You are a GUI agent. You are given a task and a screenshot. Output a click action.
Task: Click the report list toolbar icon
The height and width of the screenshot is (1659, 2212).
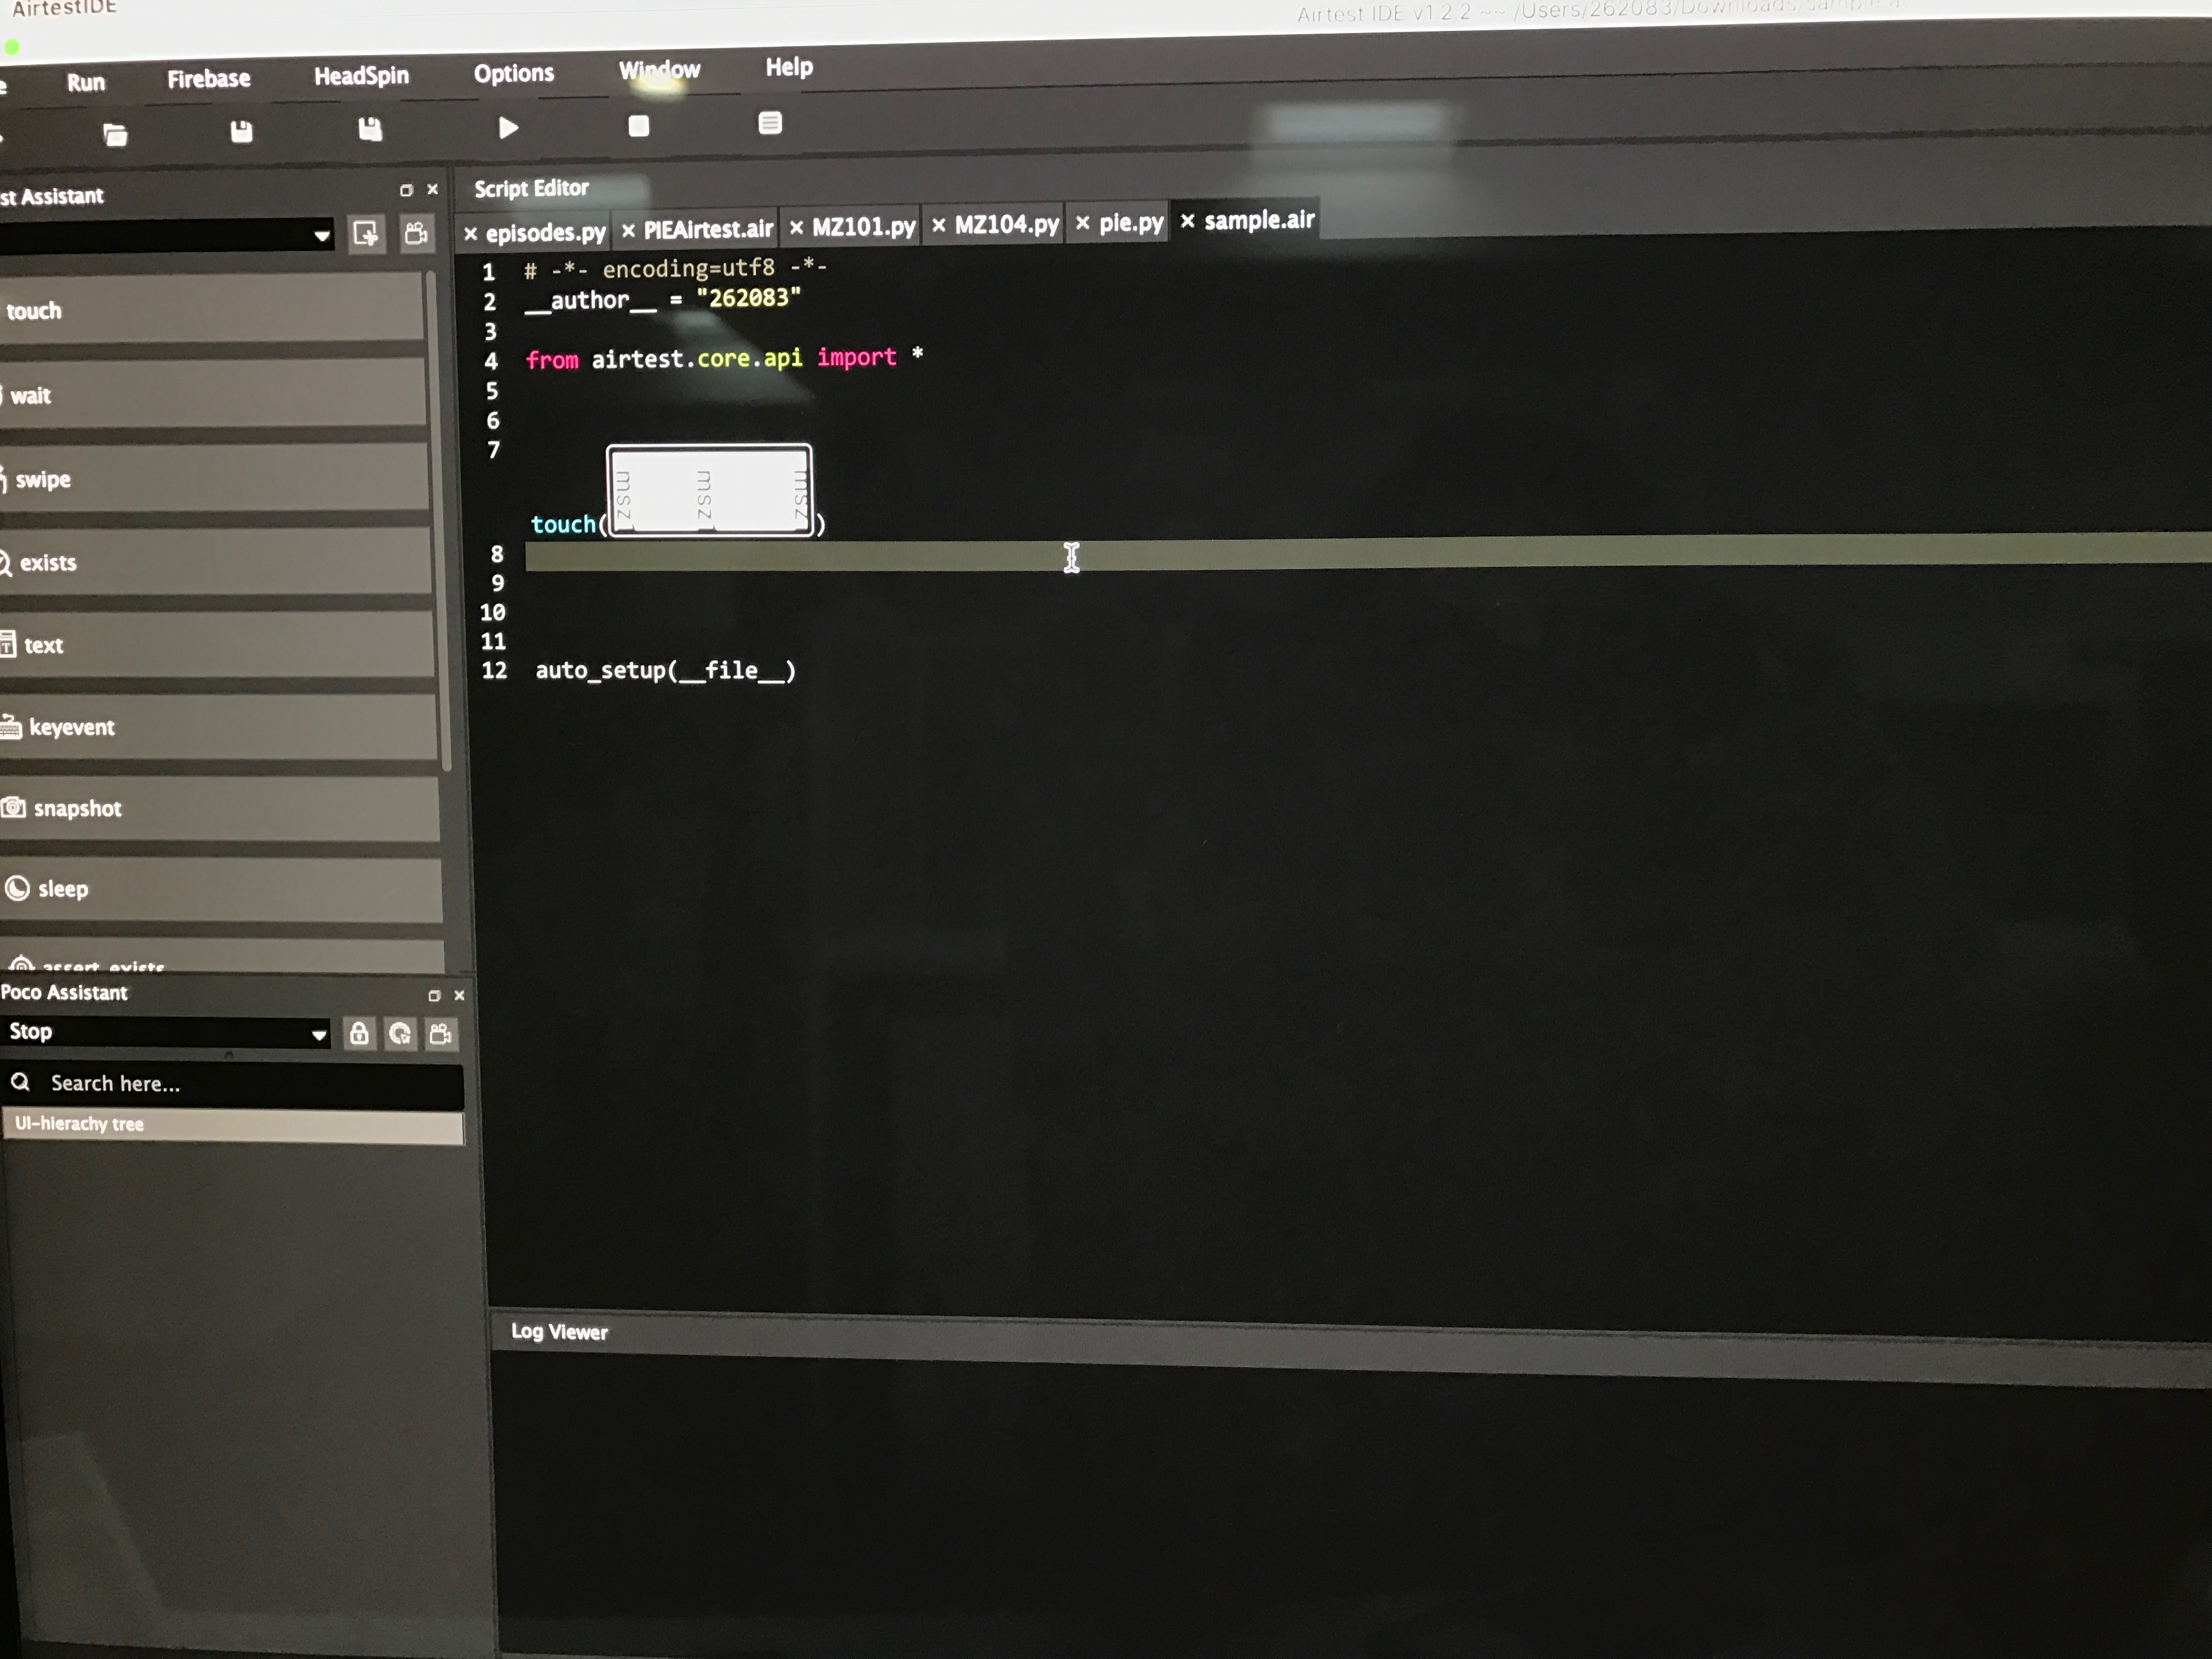click(769, 123)
